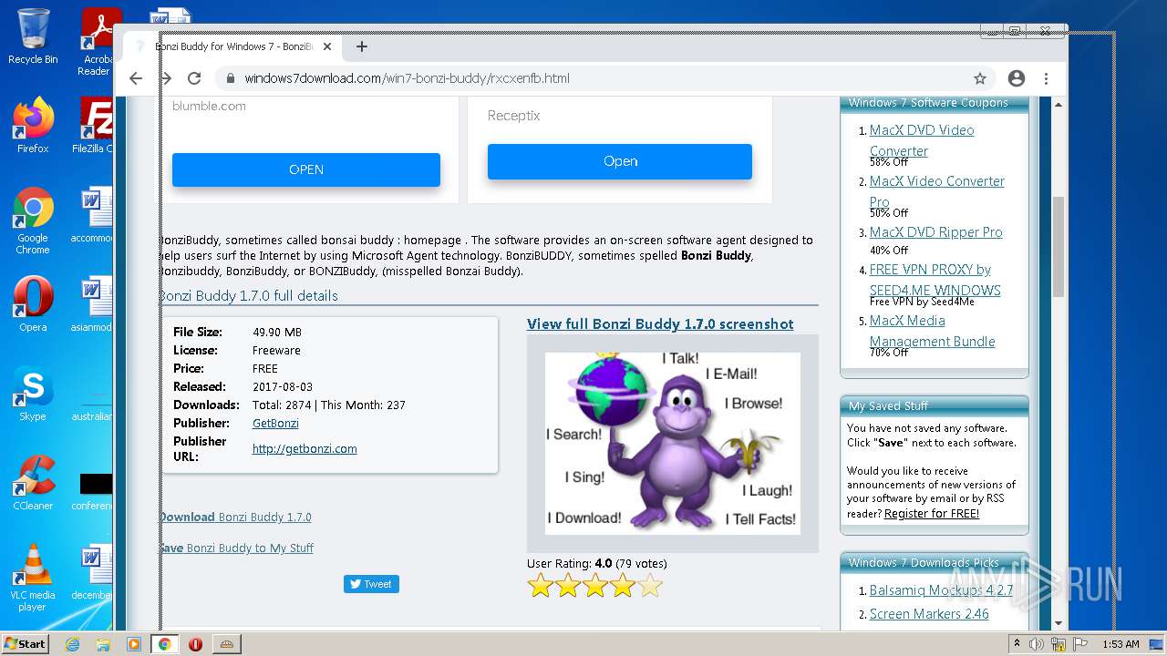Open FREE VPN PROXY by SEED4.ME link
This screenshot has width=1167, height=656.
935,280
